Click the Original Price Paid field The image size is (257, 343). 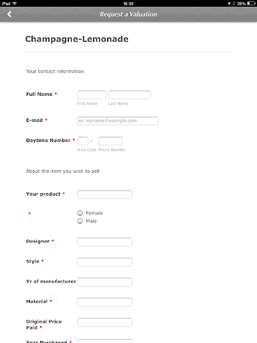(104, 322)
